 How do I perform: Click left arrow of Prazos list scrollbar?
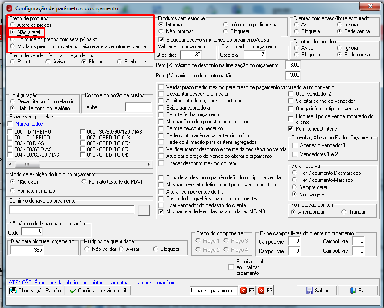pyautogui.click(x=10, y=164)
